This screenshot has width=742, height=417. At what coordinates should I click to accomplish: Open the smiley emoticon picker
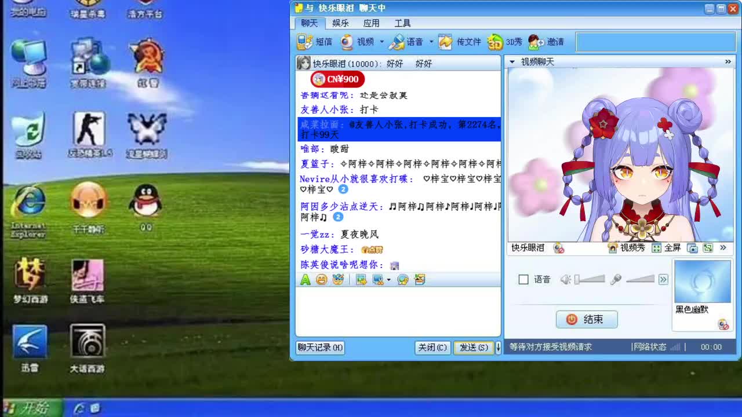pos(322,280)
